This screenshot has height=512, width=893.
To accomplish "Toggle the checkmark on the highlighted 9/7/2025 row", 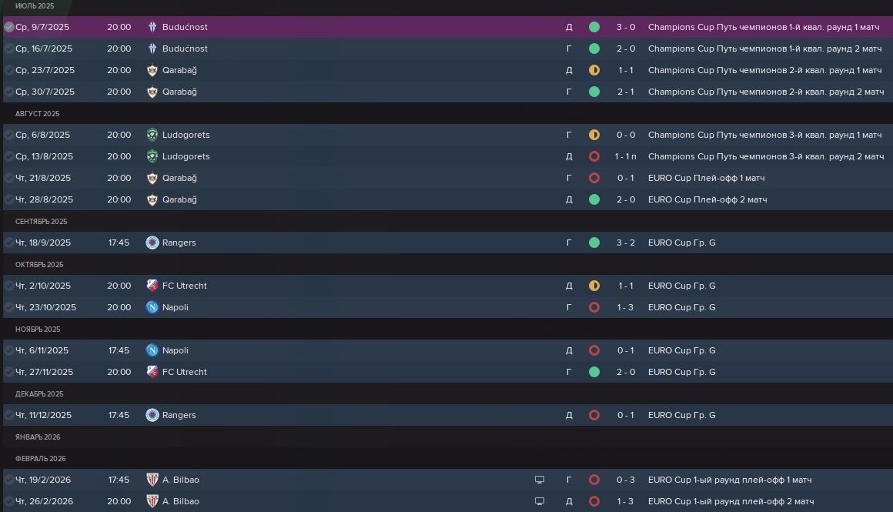I will click(x=8, y=27).
